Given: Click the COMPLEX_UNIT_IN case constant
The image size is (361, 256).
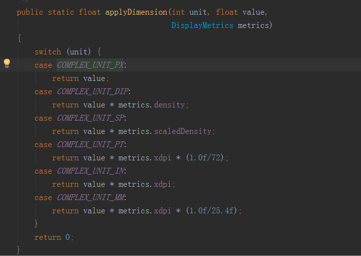Looking at the screenshot, I should pos(90,171).
